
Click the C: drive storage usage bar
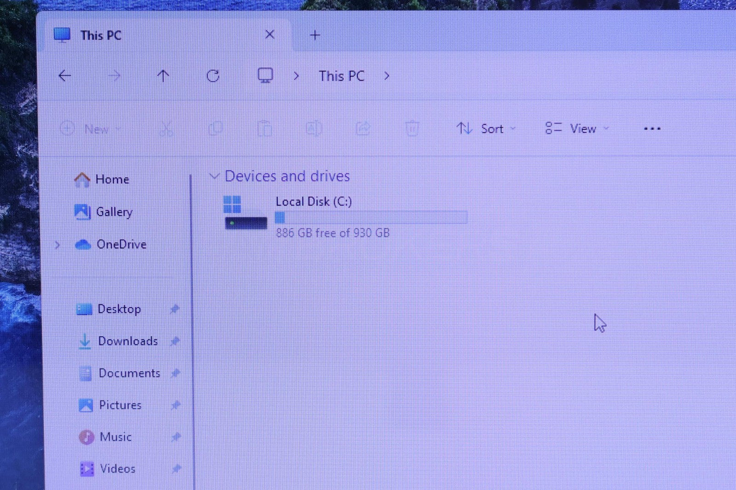click(371, 217)
